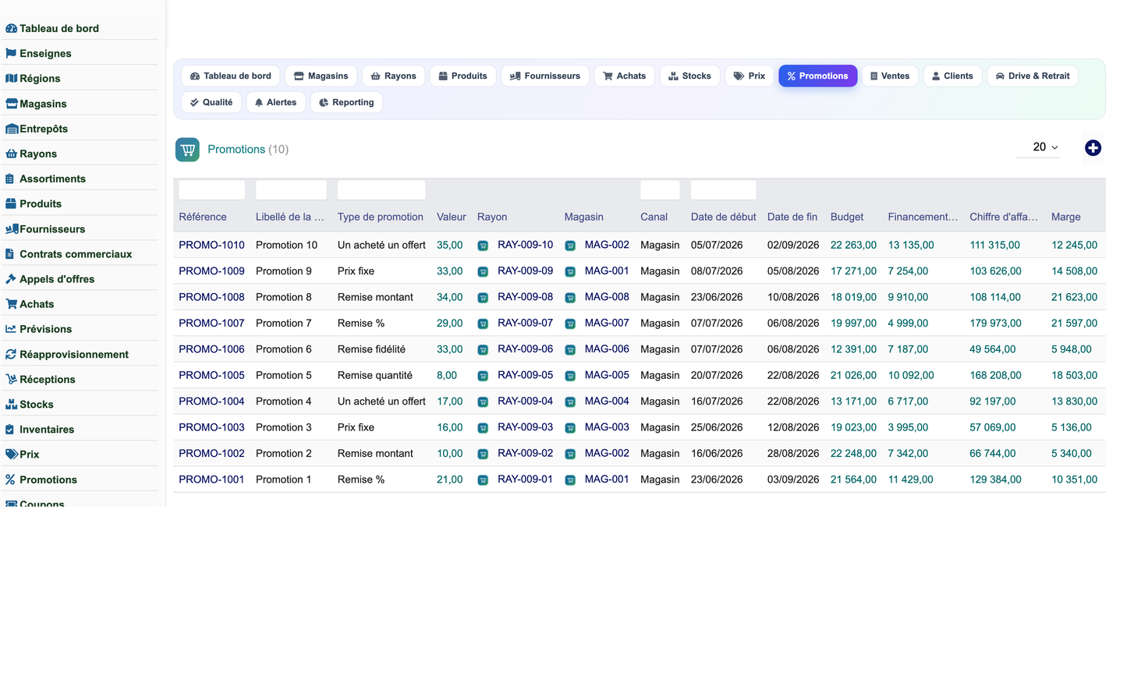Click the Libellé filter input field
1127x697 pixels.
tap(291, 190)
